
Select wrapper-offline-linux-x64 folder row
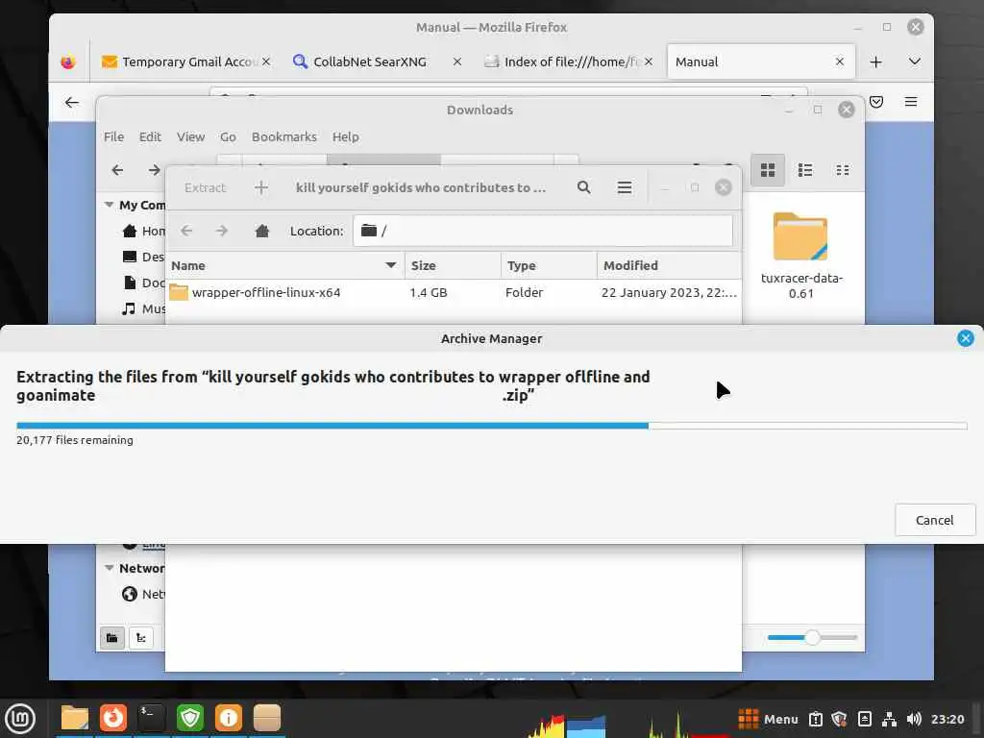click(x=454, y=292)
